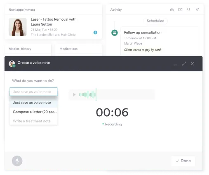Viewport: 209px width, 175px height.
Task: Click the print icon in Activity panel
Action: coord(172,10)
